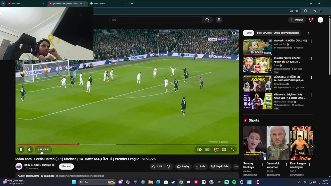The image size is (331, 186).
Task: Select beIN SPORTS Türkiye adlı yükleyiciden chip
Action: [278, 33]
